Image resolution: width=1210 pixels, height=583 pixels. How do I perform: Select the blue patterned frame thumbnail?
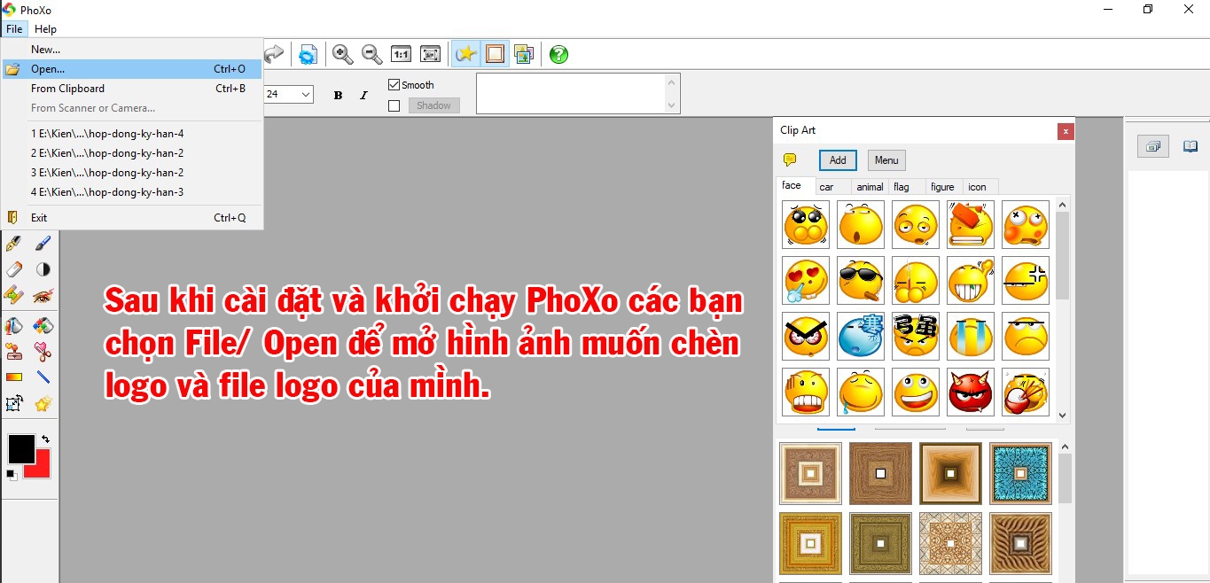(1020, 474)
